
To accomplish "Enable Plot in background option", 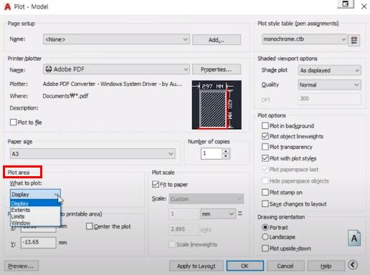I will point(265,125).
